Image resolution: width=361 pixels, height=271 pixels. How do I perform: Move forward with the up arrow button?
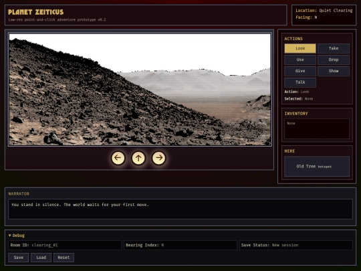[x=138, y=158]
